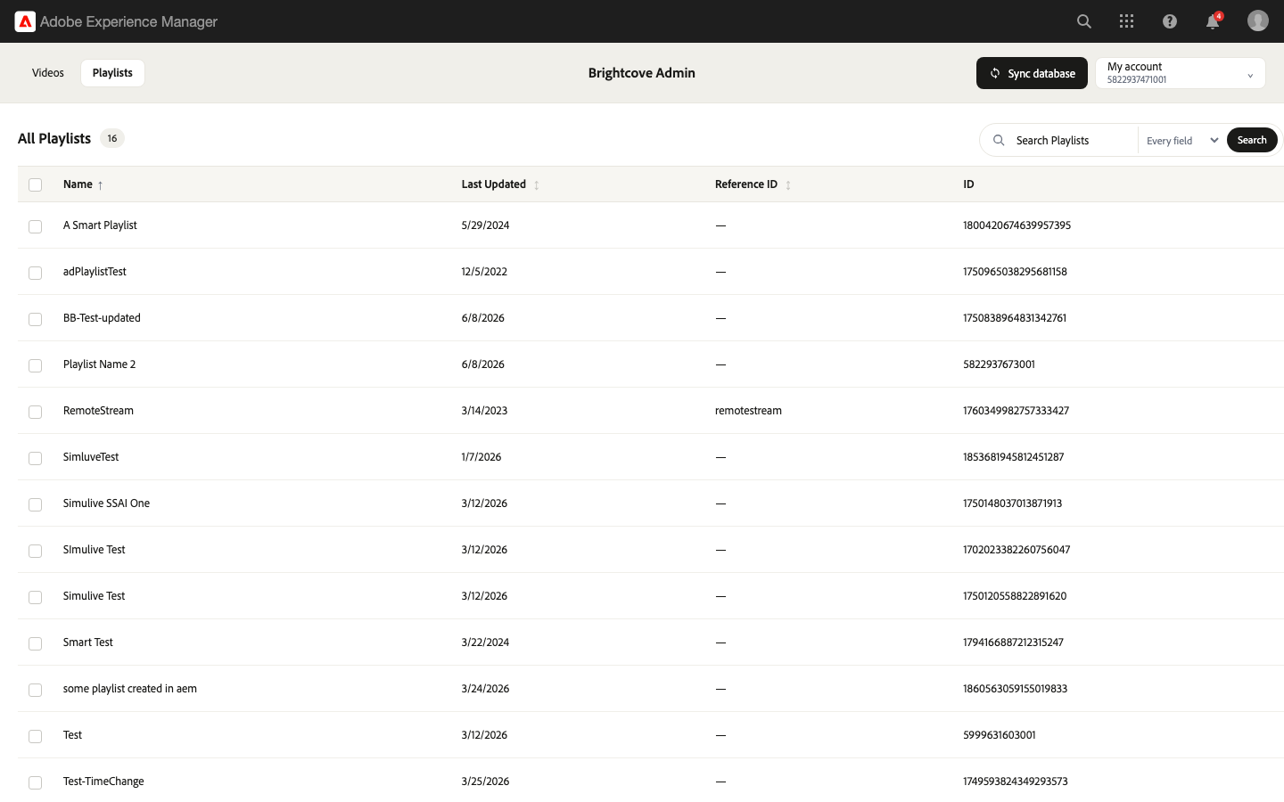Viewport: 1284px width, 802px height.
Task: Click the sync arrows icon in Sync database
Action: coord(995,73)
